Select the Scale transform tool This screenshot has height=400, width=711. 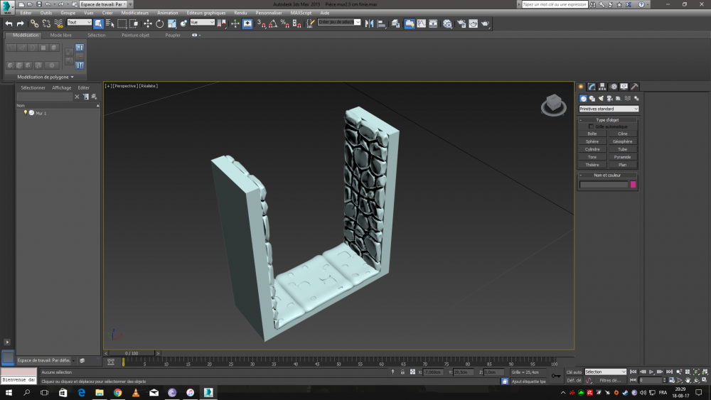point(172,23)
